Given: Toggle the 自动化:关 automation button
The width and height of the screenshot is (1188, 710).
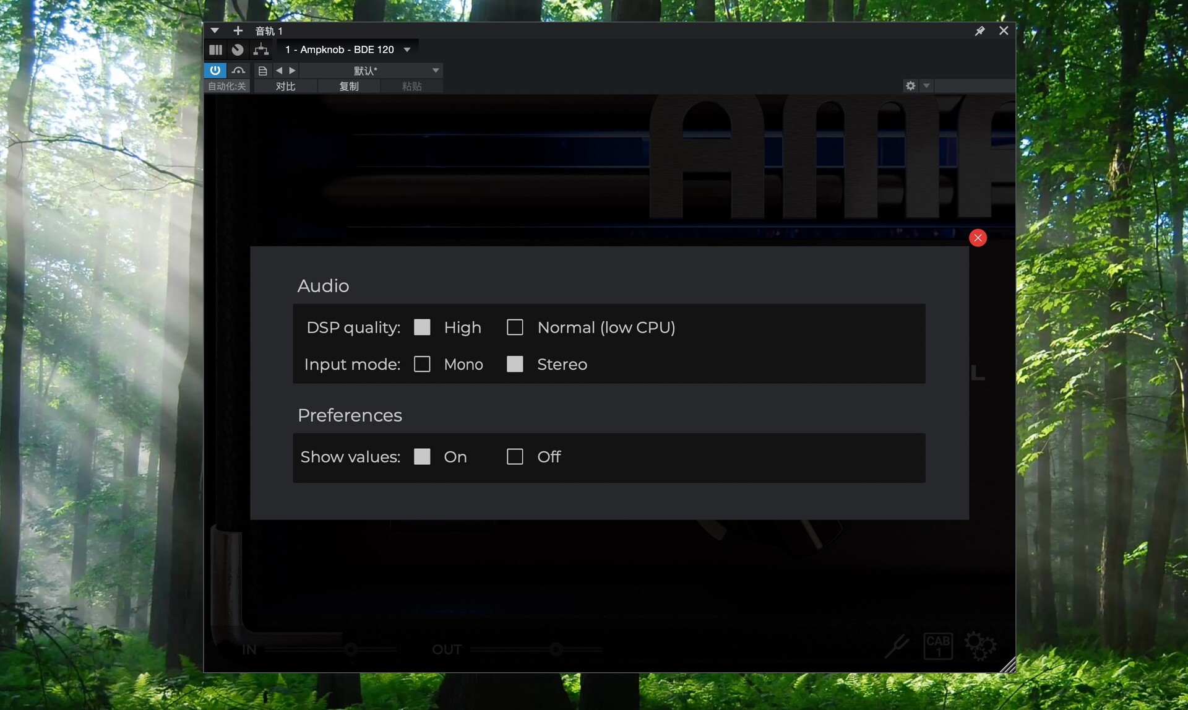Looking at the screenshot, I should click(226, 86).
